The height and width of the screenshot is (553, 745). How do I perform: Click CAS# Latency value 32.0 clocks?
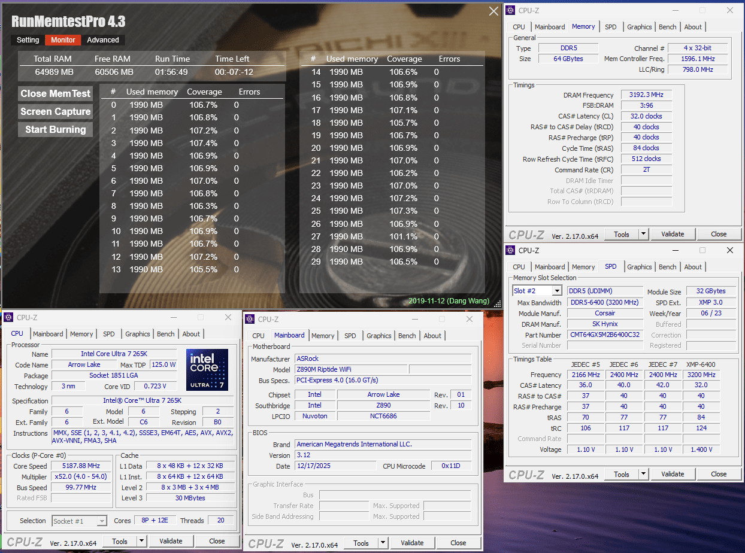click(646, 116)
